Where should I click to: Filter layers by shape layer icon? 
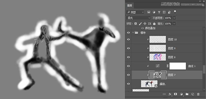tap(164, 12)
